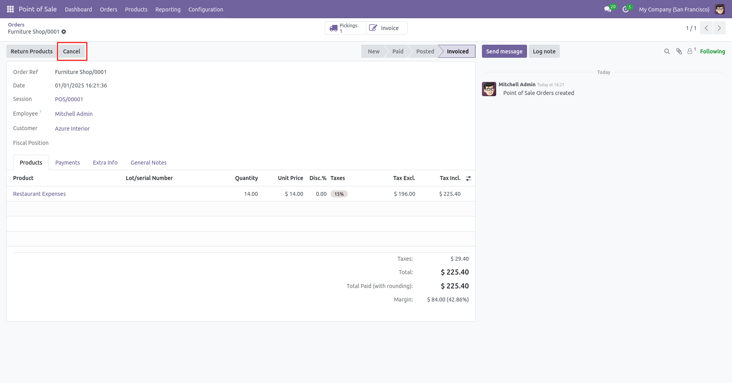Go to the next record arrow
Viewport: 732px width, 383px height.
coord(719,28)
